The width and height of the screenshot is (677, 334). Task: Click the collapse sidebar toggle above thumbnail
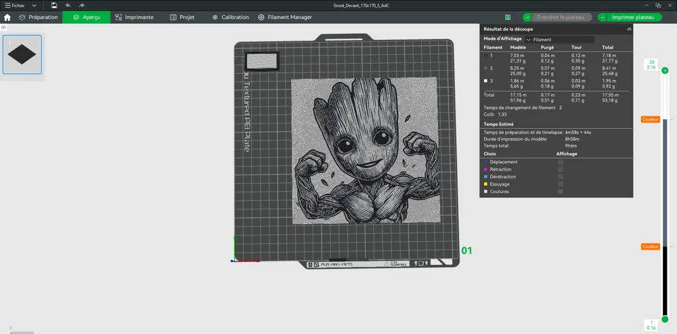(3, 27)
